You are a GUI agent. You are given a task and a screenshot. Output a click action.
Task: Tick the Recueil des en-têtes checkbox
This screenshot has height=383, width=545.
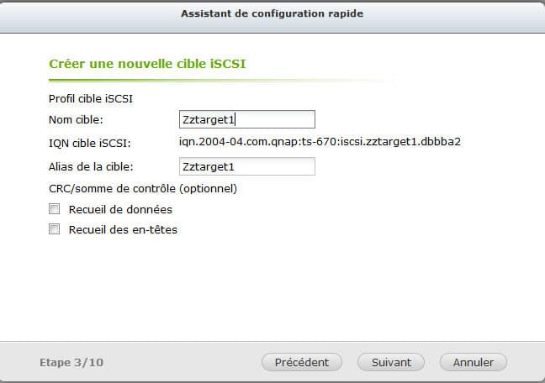pos(54,229)
